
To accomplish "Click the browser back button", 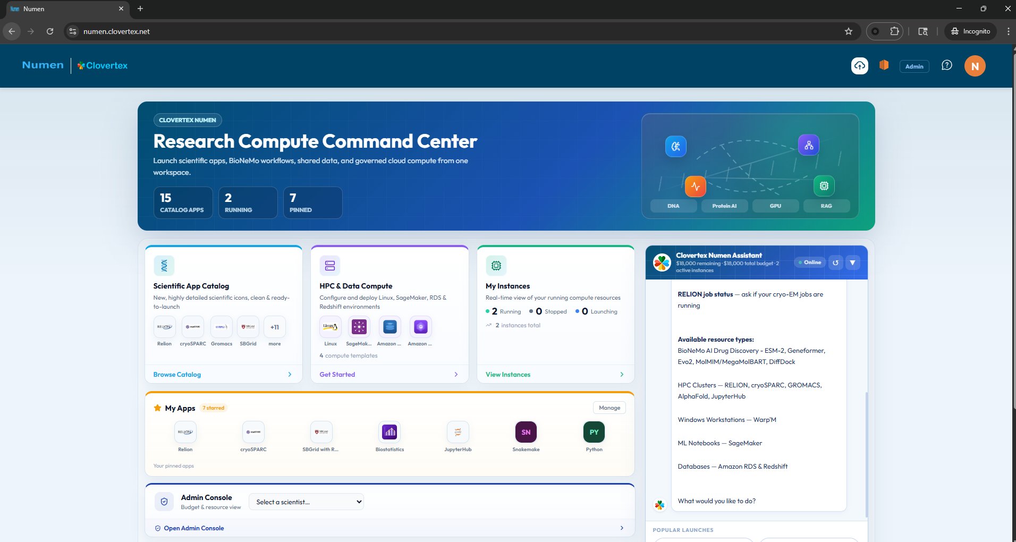I will click(12, 31).
